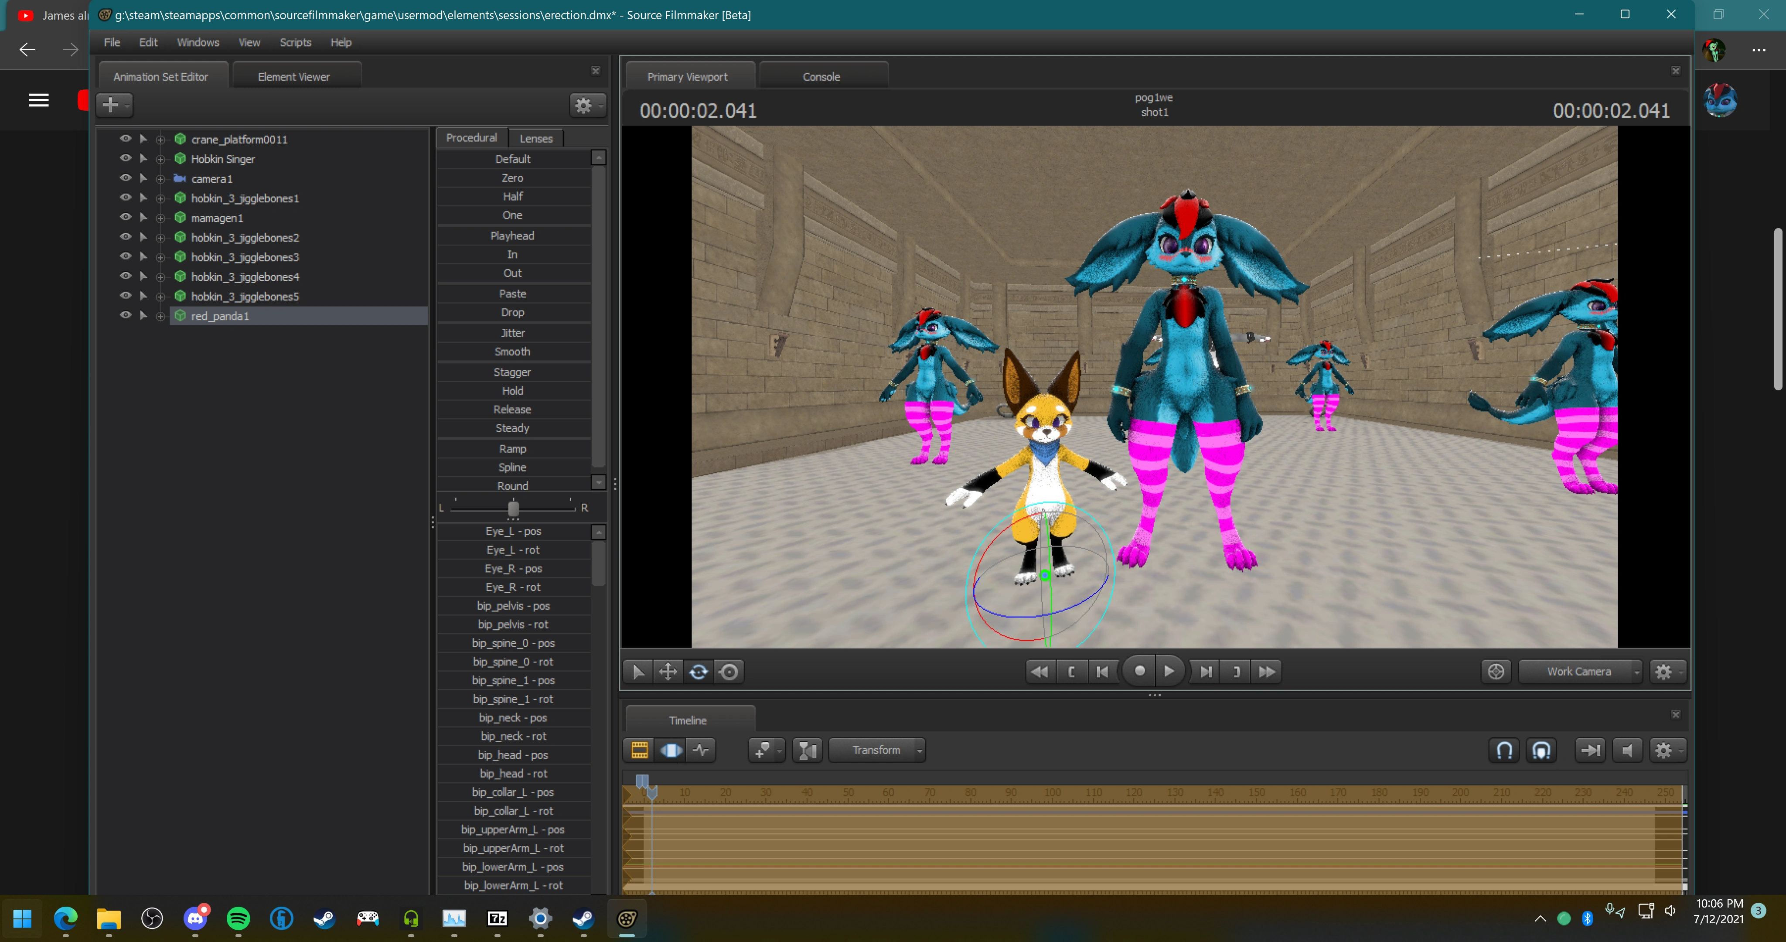Image resolution: width=1786 pixels, height=942 pixels.
Task: Click the record button
Action: click(1139, 671)
